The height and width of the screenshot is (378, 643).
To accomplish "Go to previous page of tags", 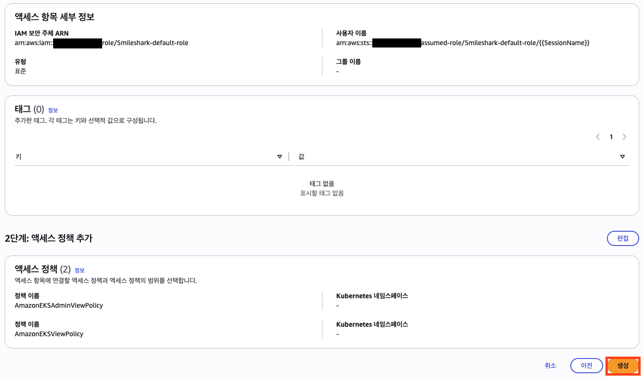I will coord(598,137).
